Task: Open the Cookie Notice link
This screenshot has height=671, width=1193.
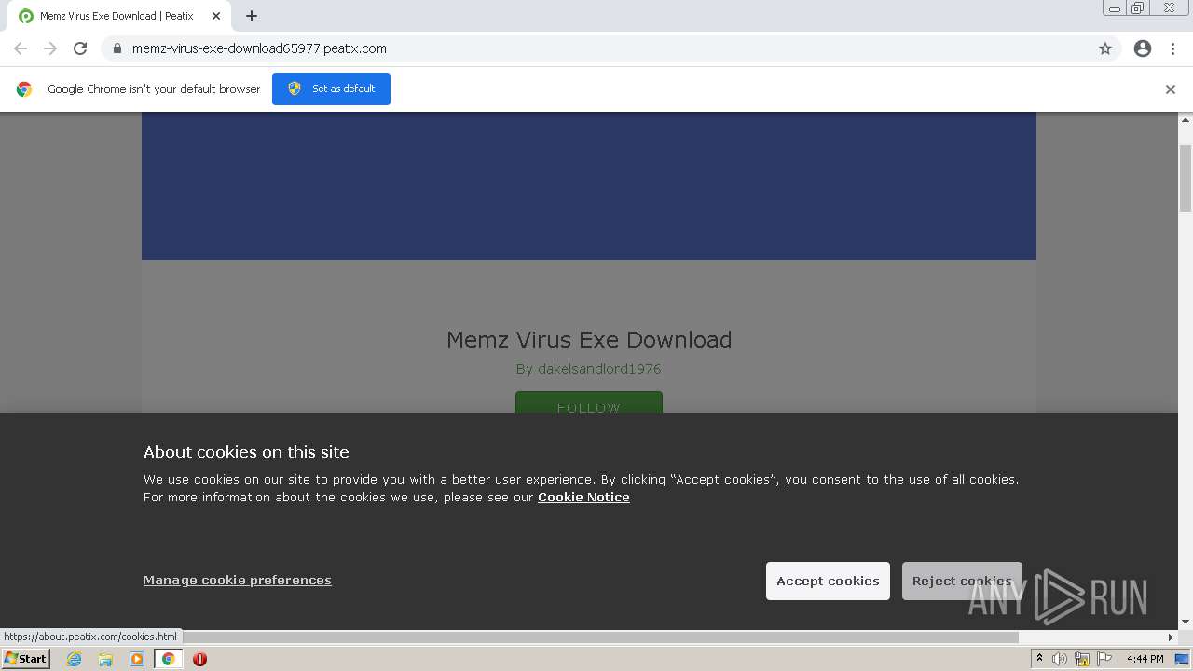Action: [x=583, y=498]
